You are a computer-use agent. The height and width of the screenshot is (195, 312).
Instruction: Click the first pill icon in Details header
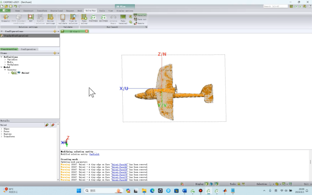47,125
